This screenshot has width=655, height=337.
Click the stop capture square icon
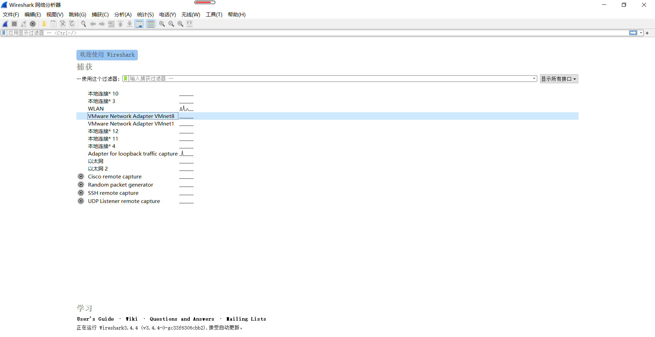click(14, 24)
